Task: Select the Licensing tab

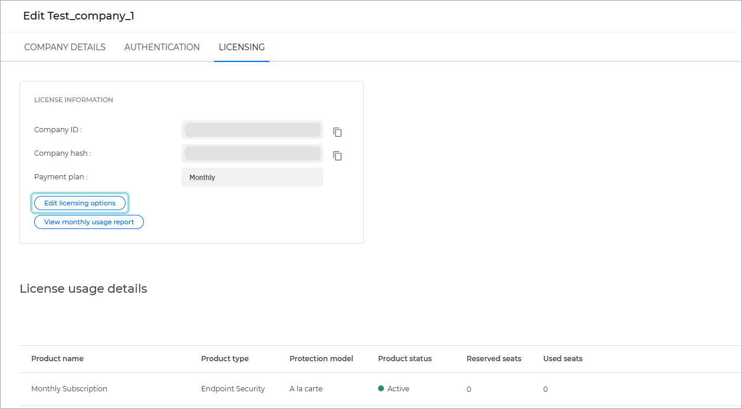Action: pos(241,47)
